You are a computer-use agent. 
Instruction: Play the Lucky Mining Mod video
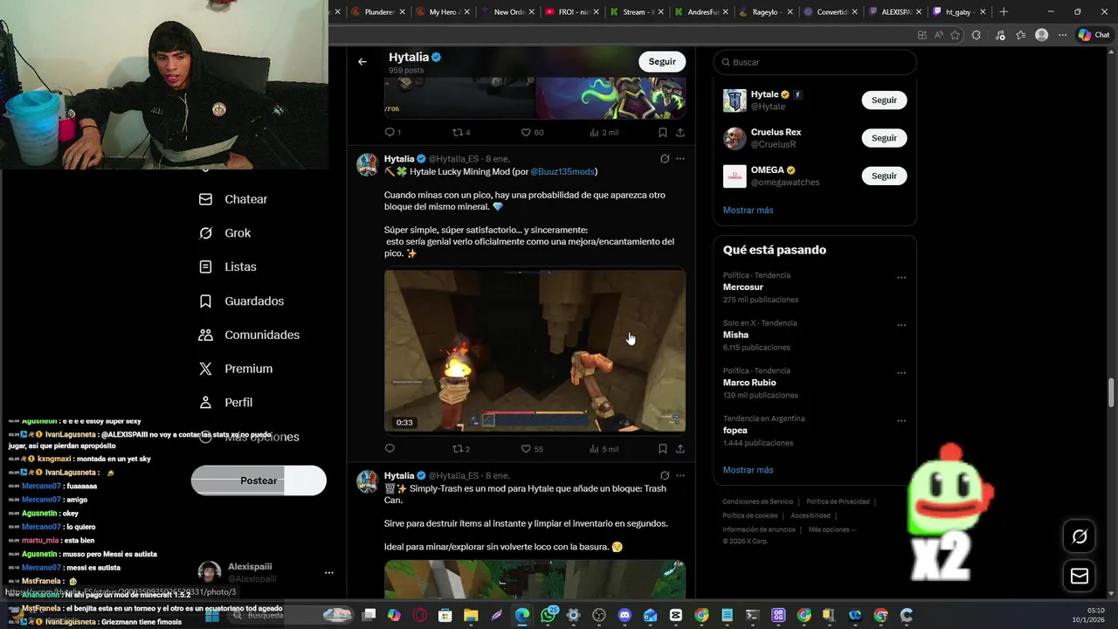pyautogui.click(x=535, y=350)
